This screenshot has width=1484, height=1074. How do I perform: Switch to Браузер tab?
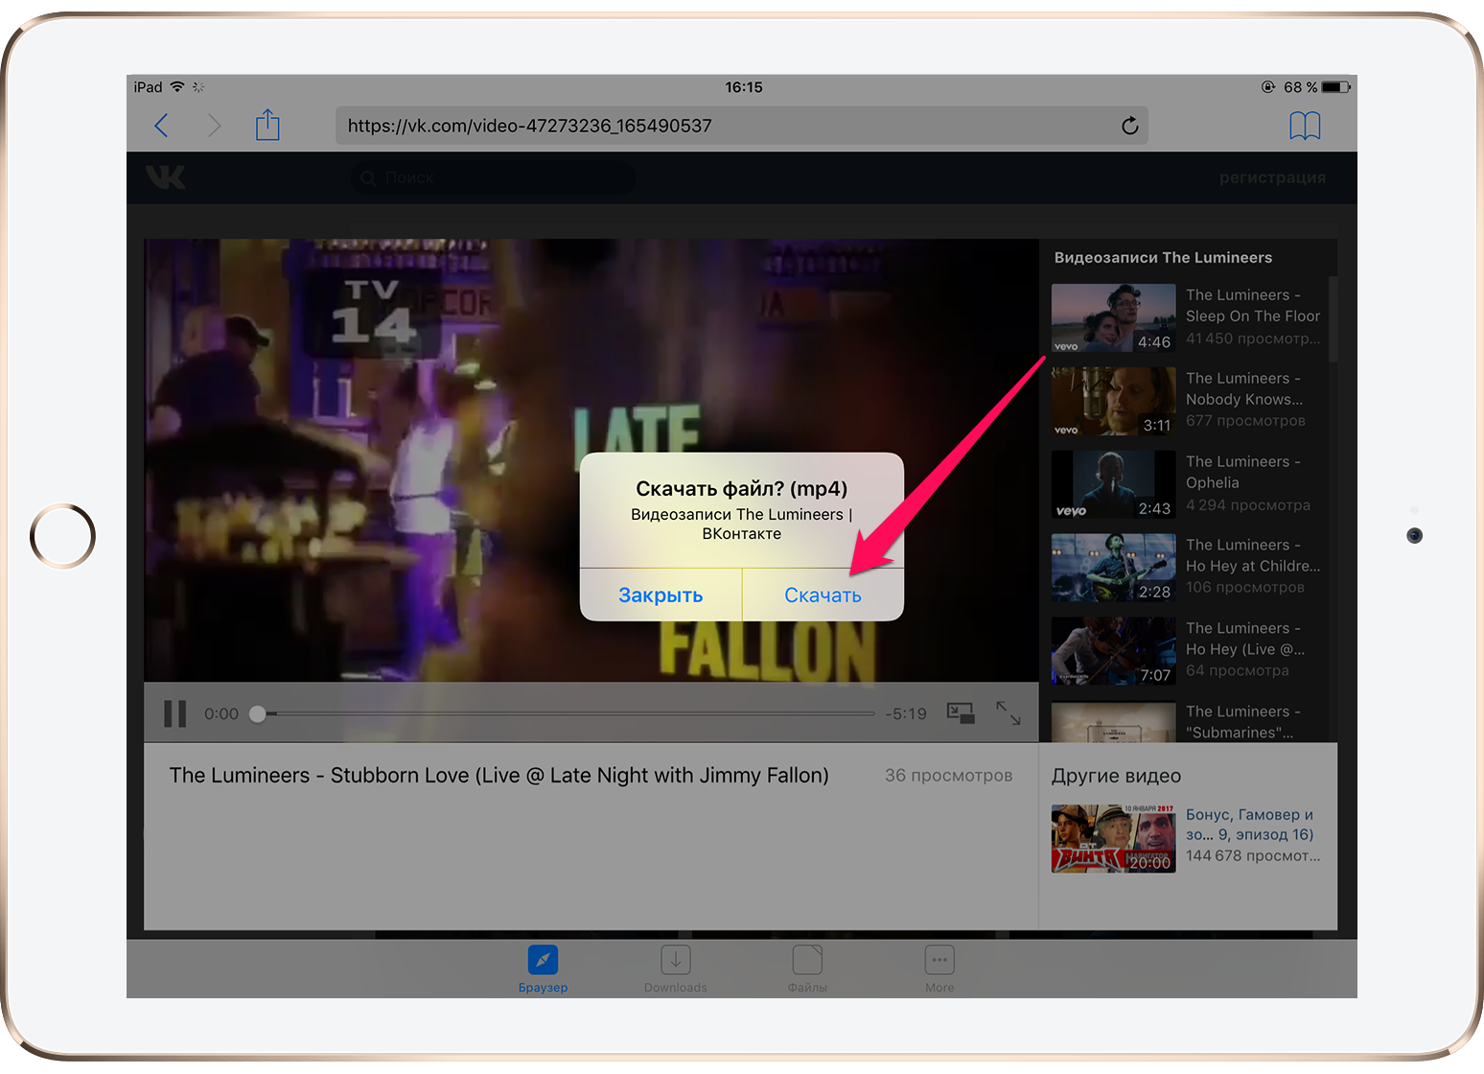click(x=543, y=969)
